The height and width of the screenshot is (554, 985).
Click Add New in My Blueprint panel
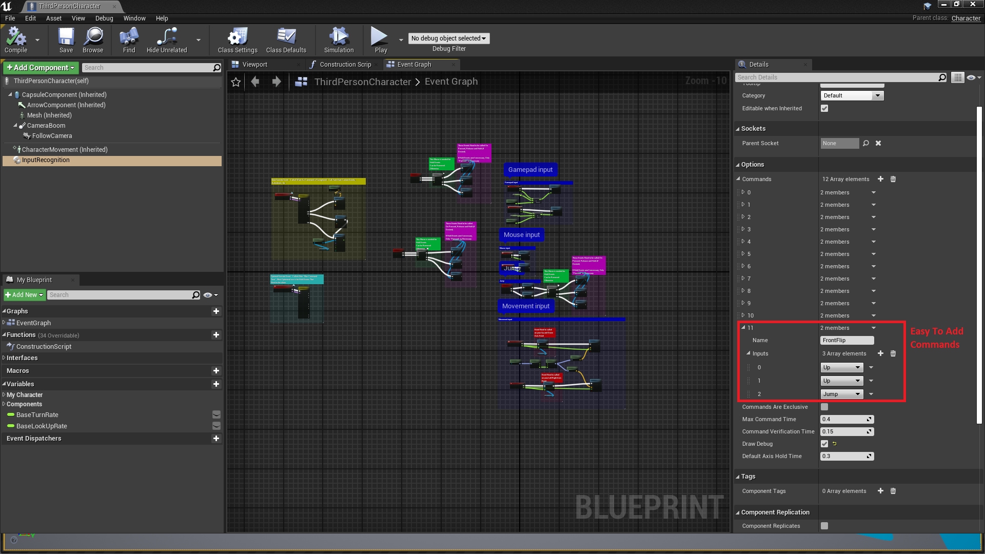click(24, 294)
